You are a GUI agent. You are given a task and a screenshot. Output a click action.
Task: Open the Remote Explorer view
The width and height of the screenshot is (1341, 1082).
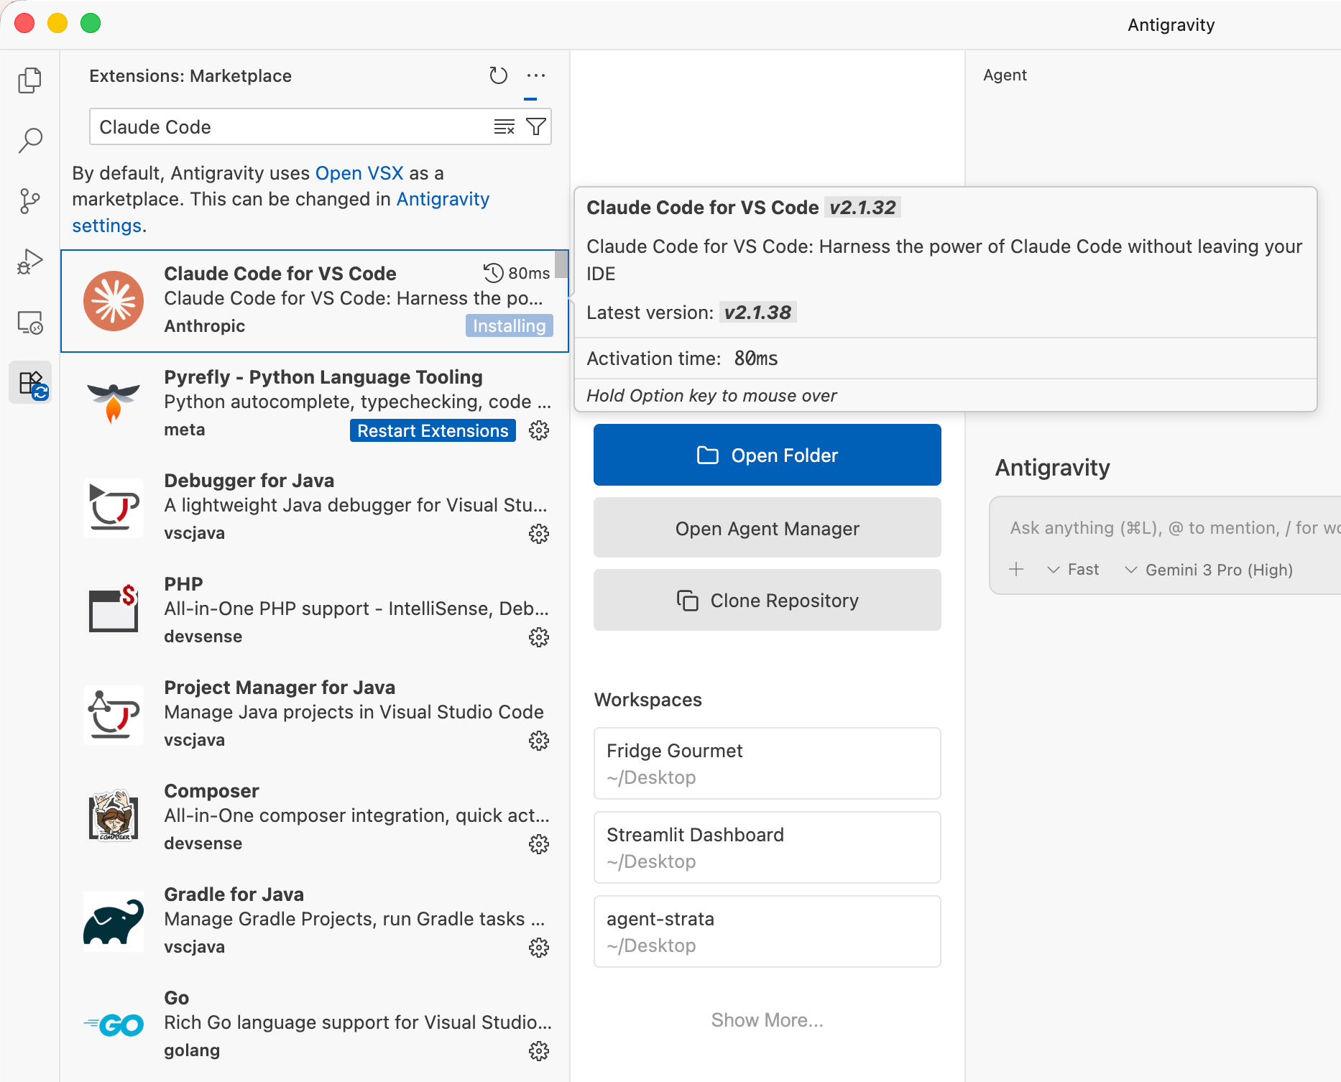coord(29,323)
